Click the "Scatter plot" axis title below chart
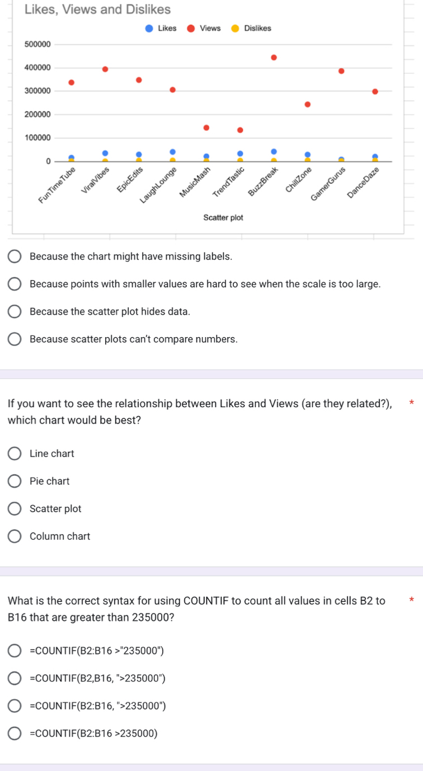The width and height of the screenshot is (423, 771). coord(223,217)
